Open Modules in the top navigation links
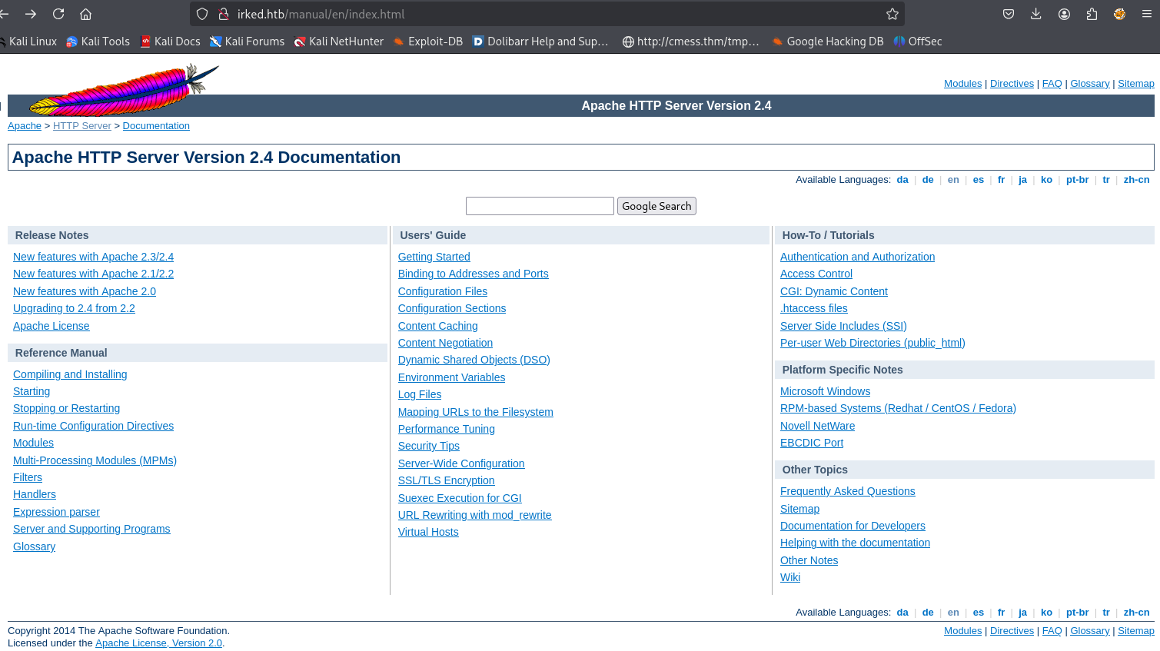1160x651 pixels. coord(962,84)
